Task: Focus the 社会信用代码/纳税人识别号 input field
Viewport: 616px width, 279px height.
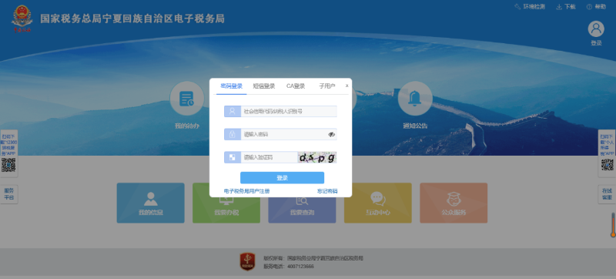Action: [289, 111]
